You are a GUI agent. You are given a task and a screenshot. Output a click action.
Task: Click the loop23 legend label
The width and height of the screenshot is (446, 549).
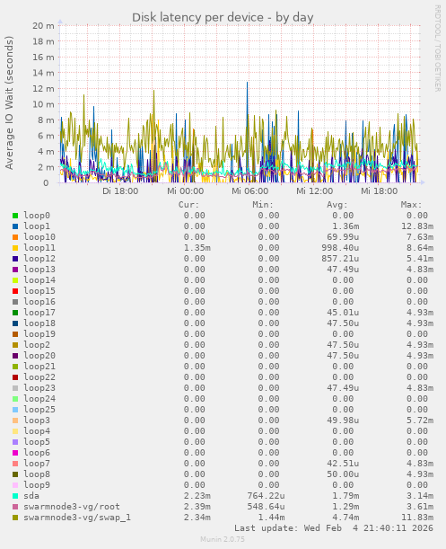coord(39,388)
